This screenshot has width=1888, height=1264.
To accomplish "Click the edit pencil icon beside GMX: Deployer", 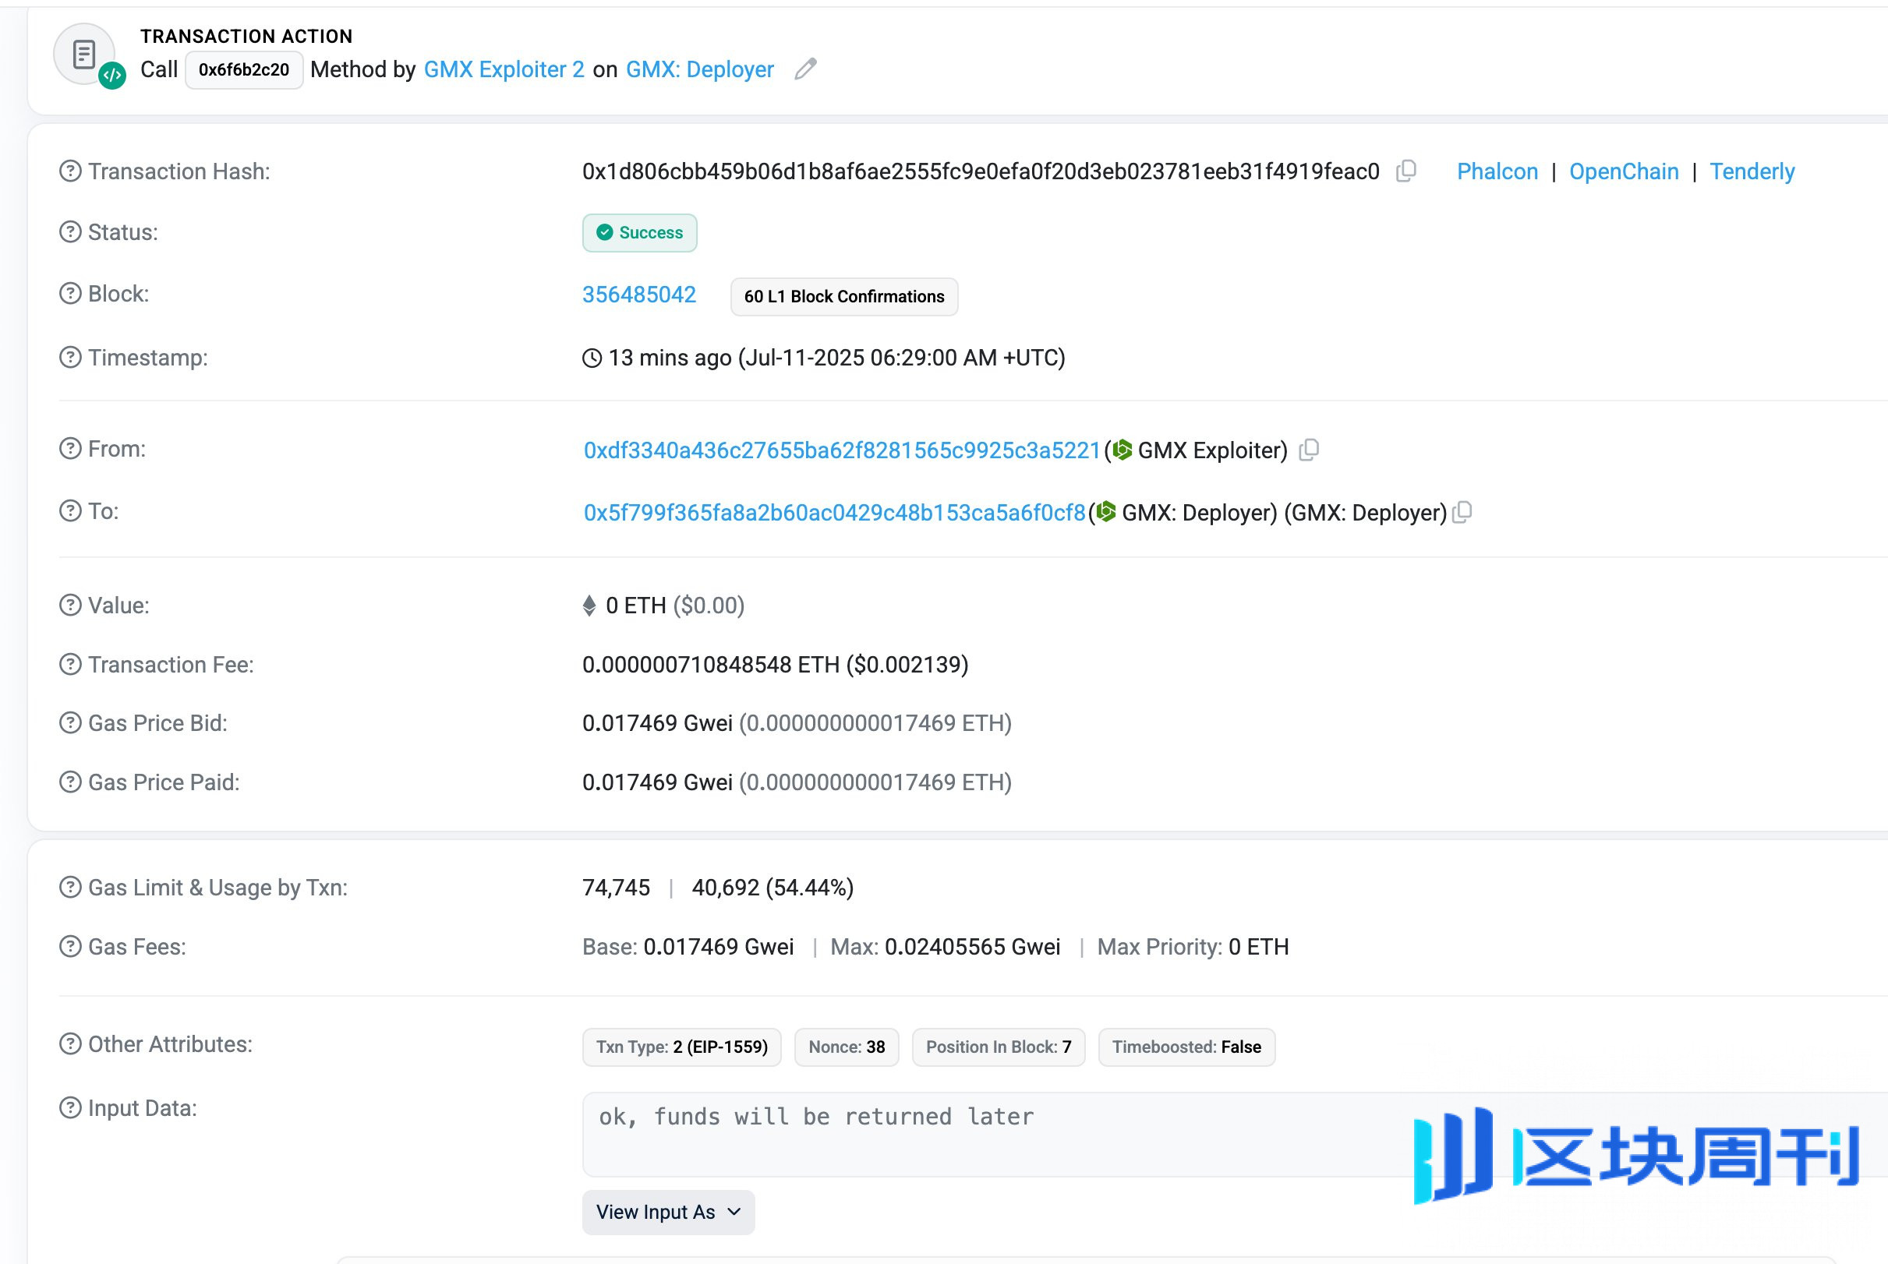I will point(805,69).
